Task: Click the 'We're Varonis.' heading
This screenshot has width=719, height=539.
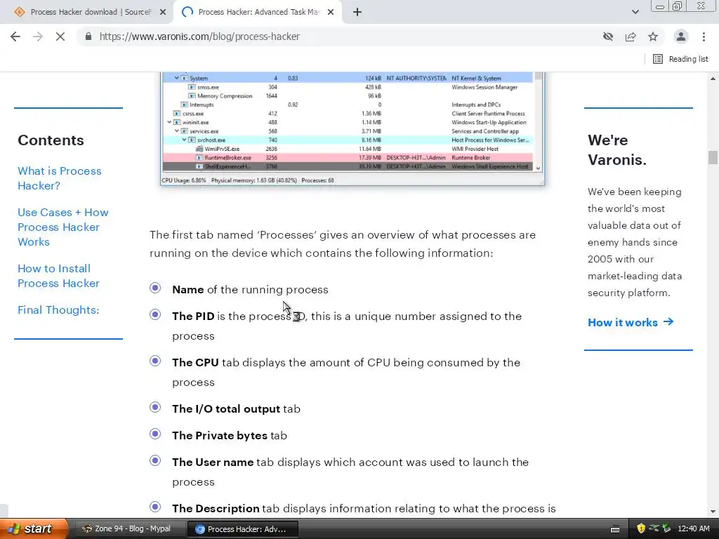Action: (x=616, y=150)
